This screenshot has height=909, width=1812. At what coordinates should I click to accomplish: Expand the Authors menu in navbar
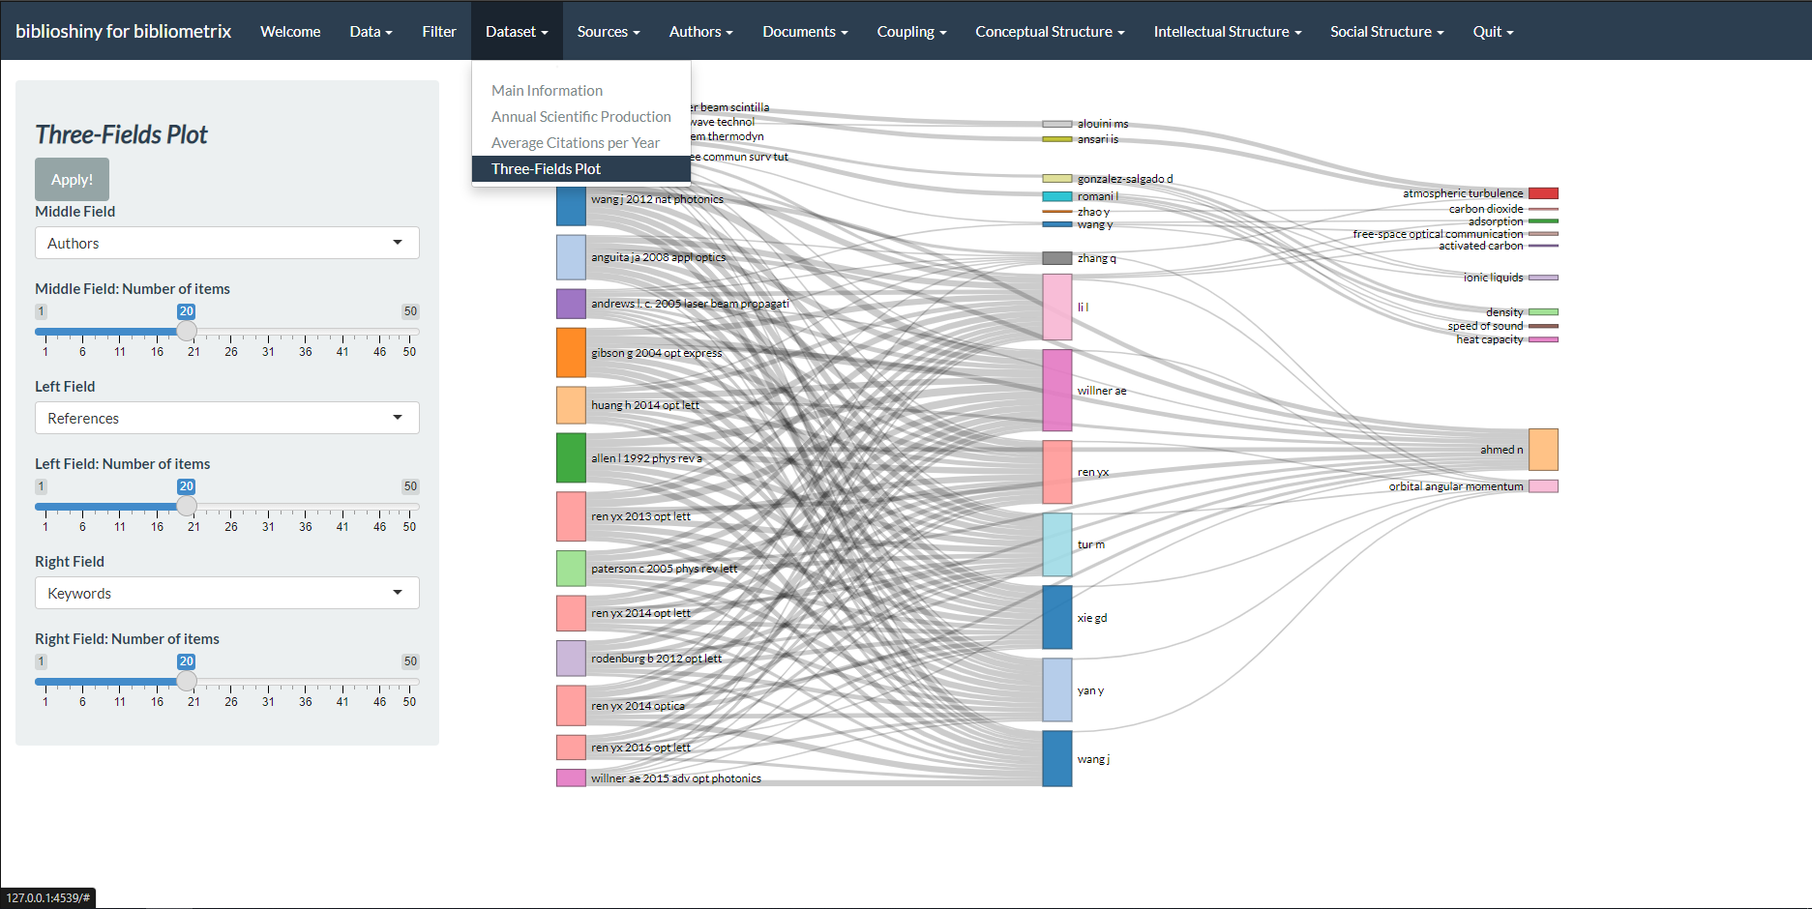(x=701, y=31)
